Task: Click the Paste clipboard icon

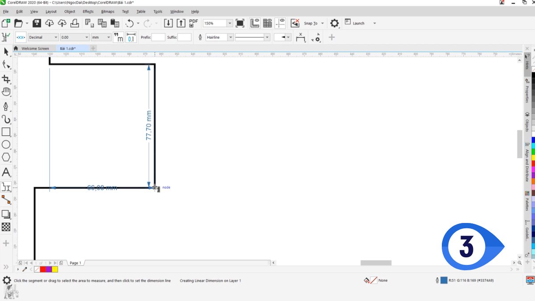Action: (115, 23)
